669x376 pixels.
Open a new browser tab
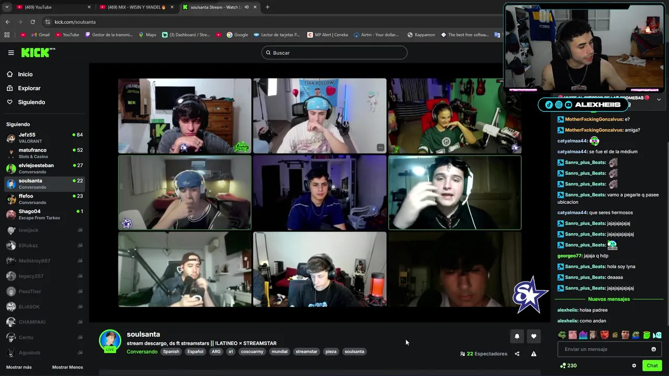click(x=267, y=7)
